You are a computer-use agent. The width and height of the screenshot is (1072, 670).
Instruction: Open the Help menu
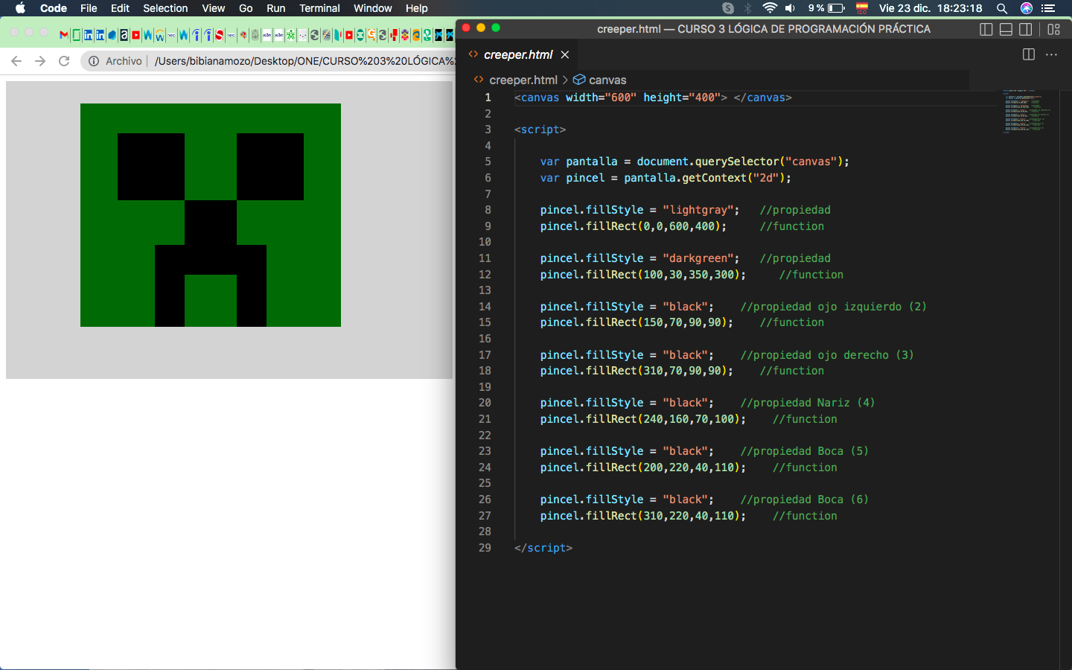pyautogui.click(x=417, y=8)
